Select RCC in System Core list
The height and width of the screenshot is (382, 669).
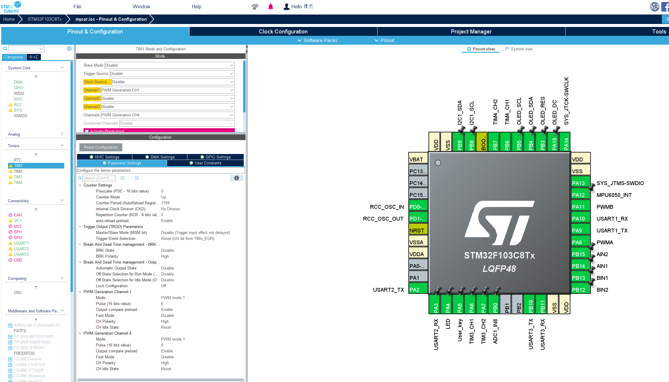18,105
